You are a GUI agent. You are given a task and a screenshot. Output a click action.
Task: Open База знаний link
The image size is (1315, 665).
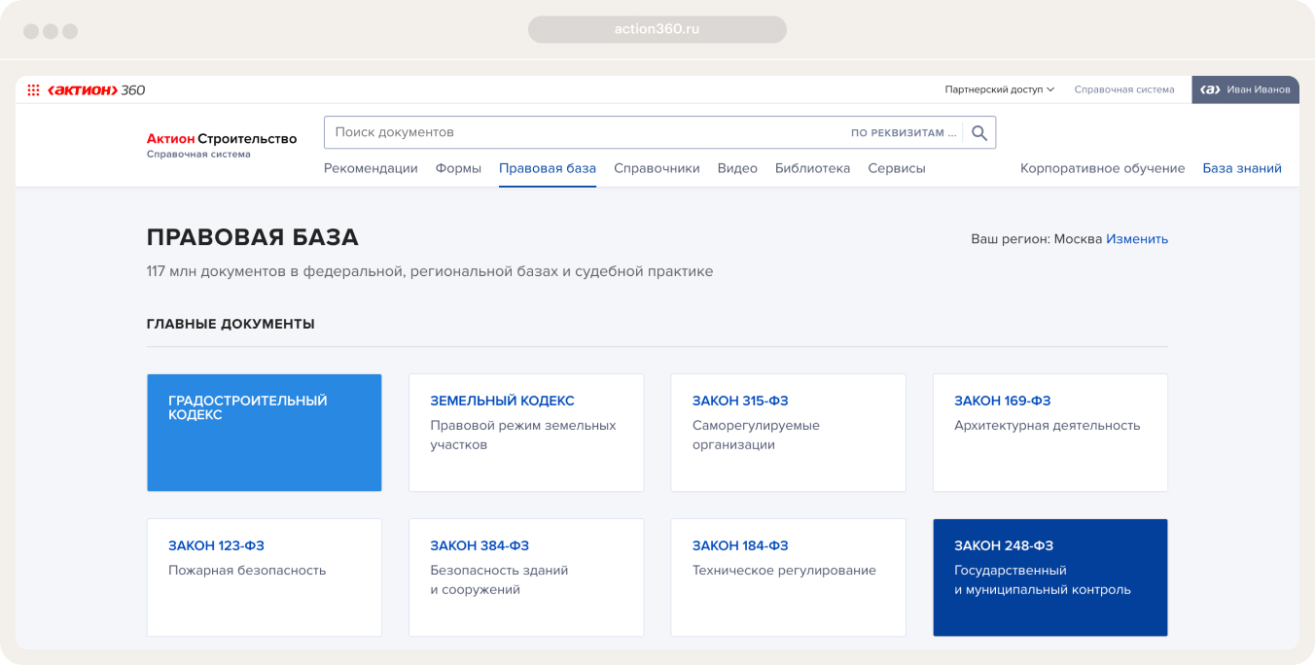click(x=1242, y=168)
